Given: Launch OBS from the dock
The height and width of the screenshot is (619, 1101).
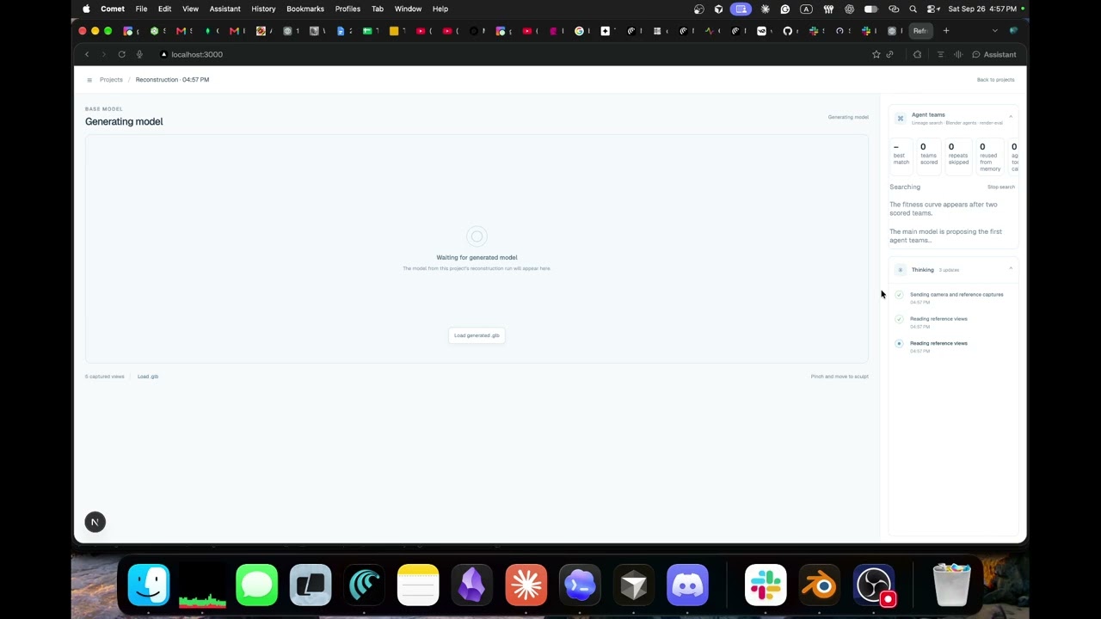Looking at the screenshot, I should tap(874, 585).
